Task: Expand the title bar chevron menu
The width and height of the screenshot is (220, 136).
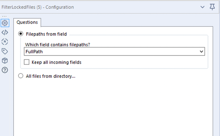Action: pos(202,7)
